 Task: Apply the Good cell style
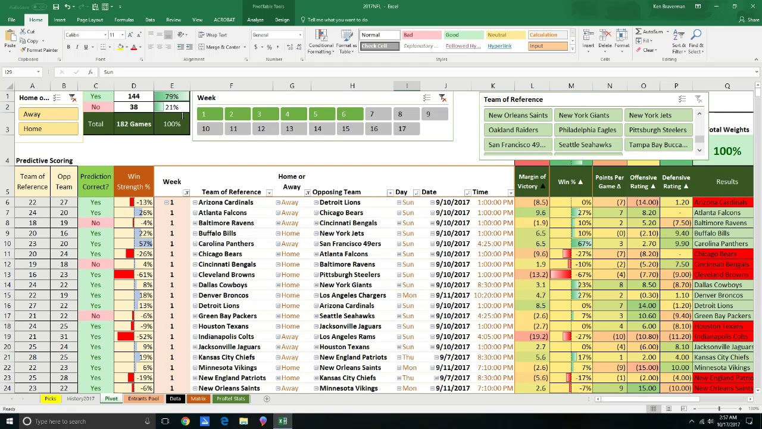point(464,35)
